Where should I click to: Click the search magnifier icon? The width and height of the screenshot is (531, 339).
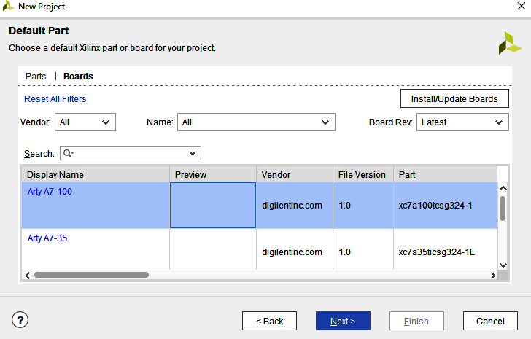pyautogui.click(x=67, y=153)
